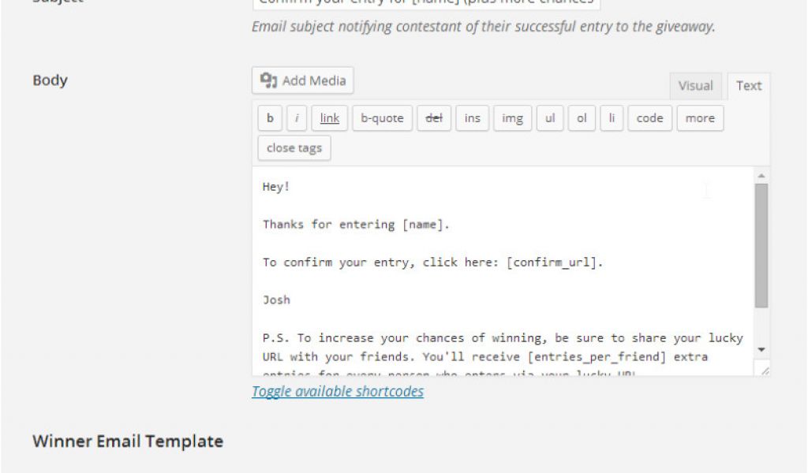The height and width of the screenshot is (473, 808).
Task: Toggle available shortcodes link
Action: (x=338, y=392)
